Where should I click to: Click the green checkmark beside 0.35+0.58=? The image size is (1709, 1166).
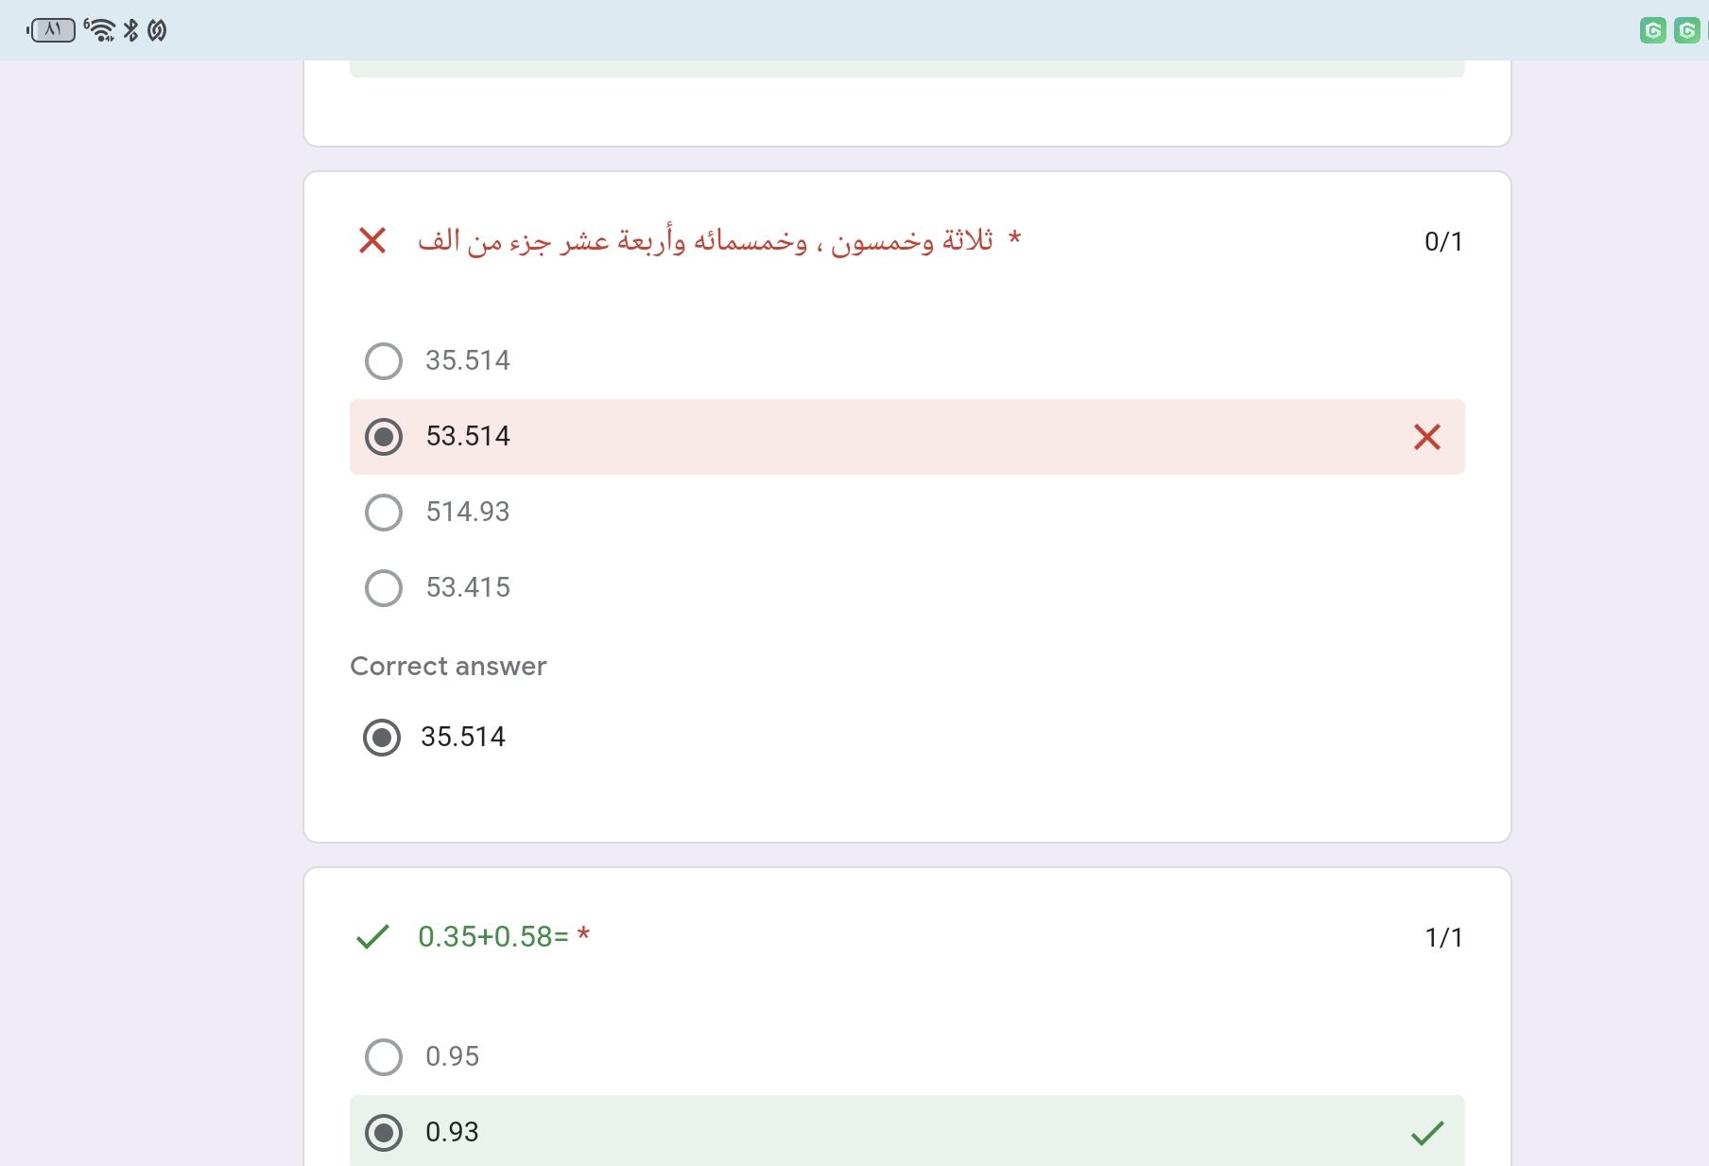[372, 936]
